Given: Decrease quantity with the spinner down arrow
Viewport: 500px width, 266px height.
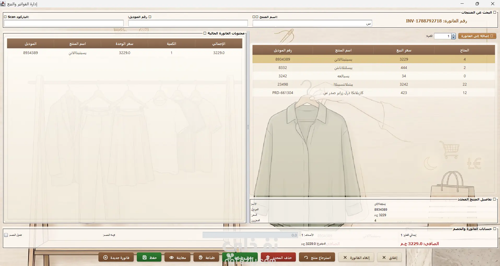Looking at the screenshot, I should click(454, 38).
